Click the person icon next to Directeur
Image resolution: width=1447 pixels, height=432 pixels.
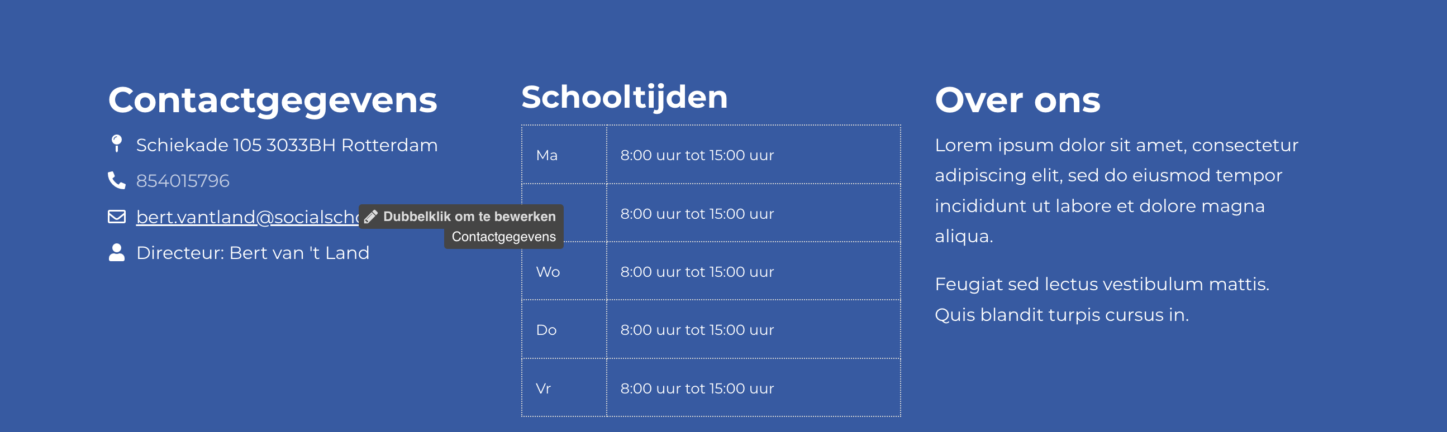pyautogui.click(x=116, y=252)
